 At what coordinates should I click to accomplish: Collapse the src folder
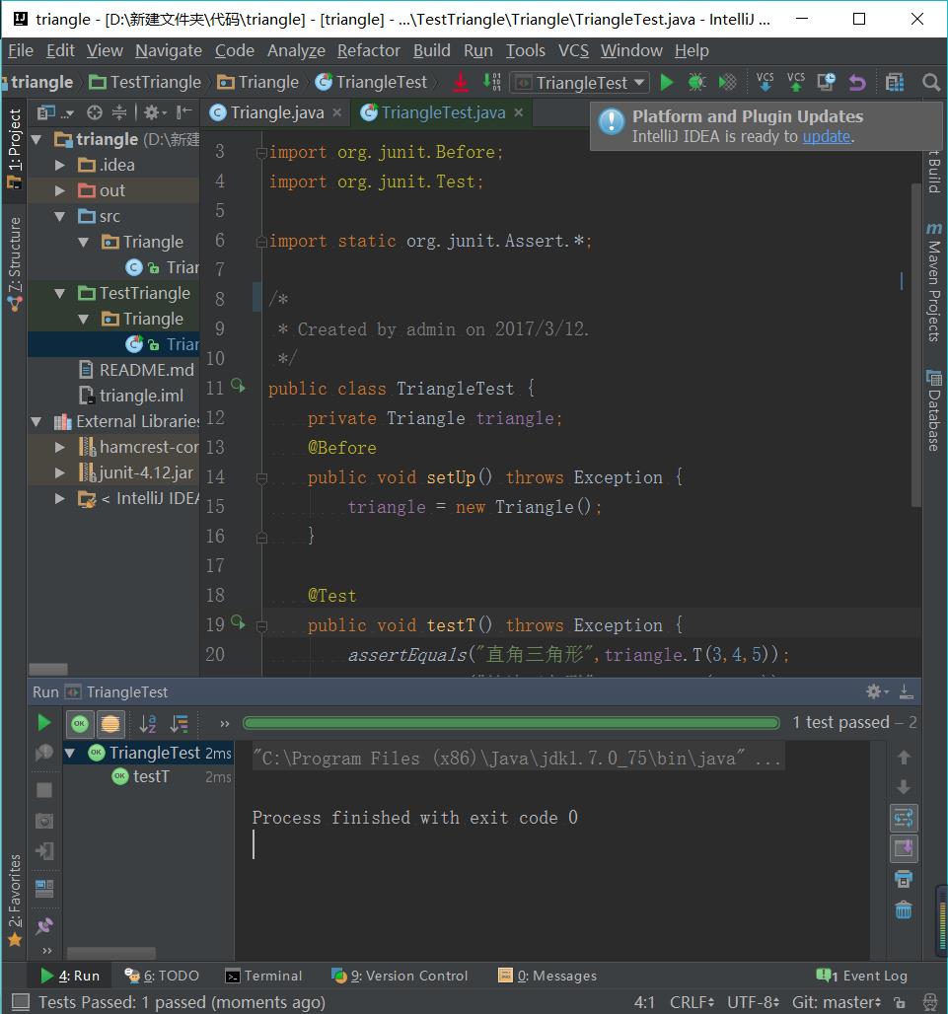tap(59, 217)
